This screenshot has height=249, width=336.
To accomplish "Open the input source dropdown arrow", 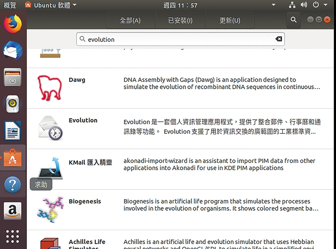I will coord(274,5).
